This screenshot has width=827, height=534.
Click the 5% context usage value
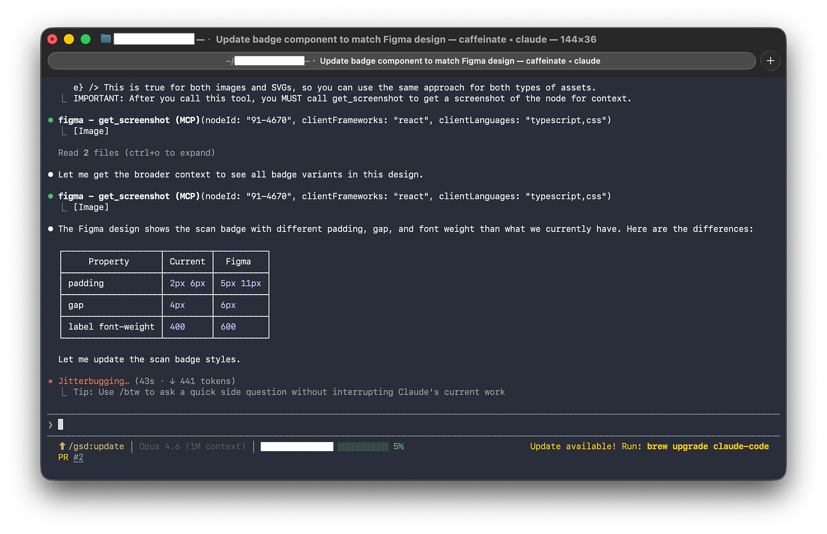(399, 447)
